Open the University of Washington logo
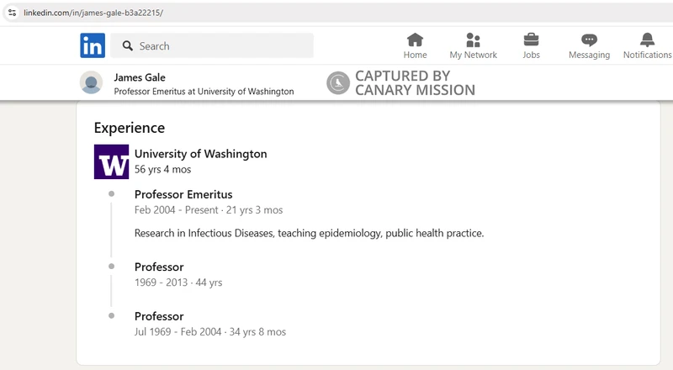 coord(112,161)
